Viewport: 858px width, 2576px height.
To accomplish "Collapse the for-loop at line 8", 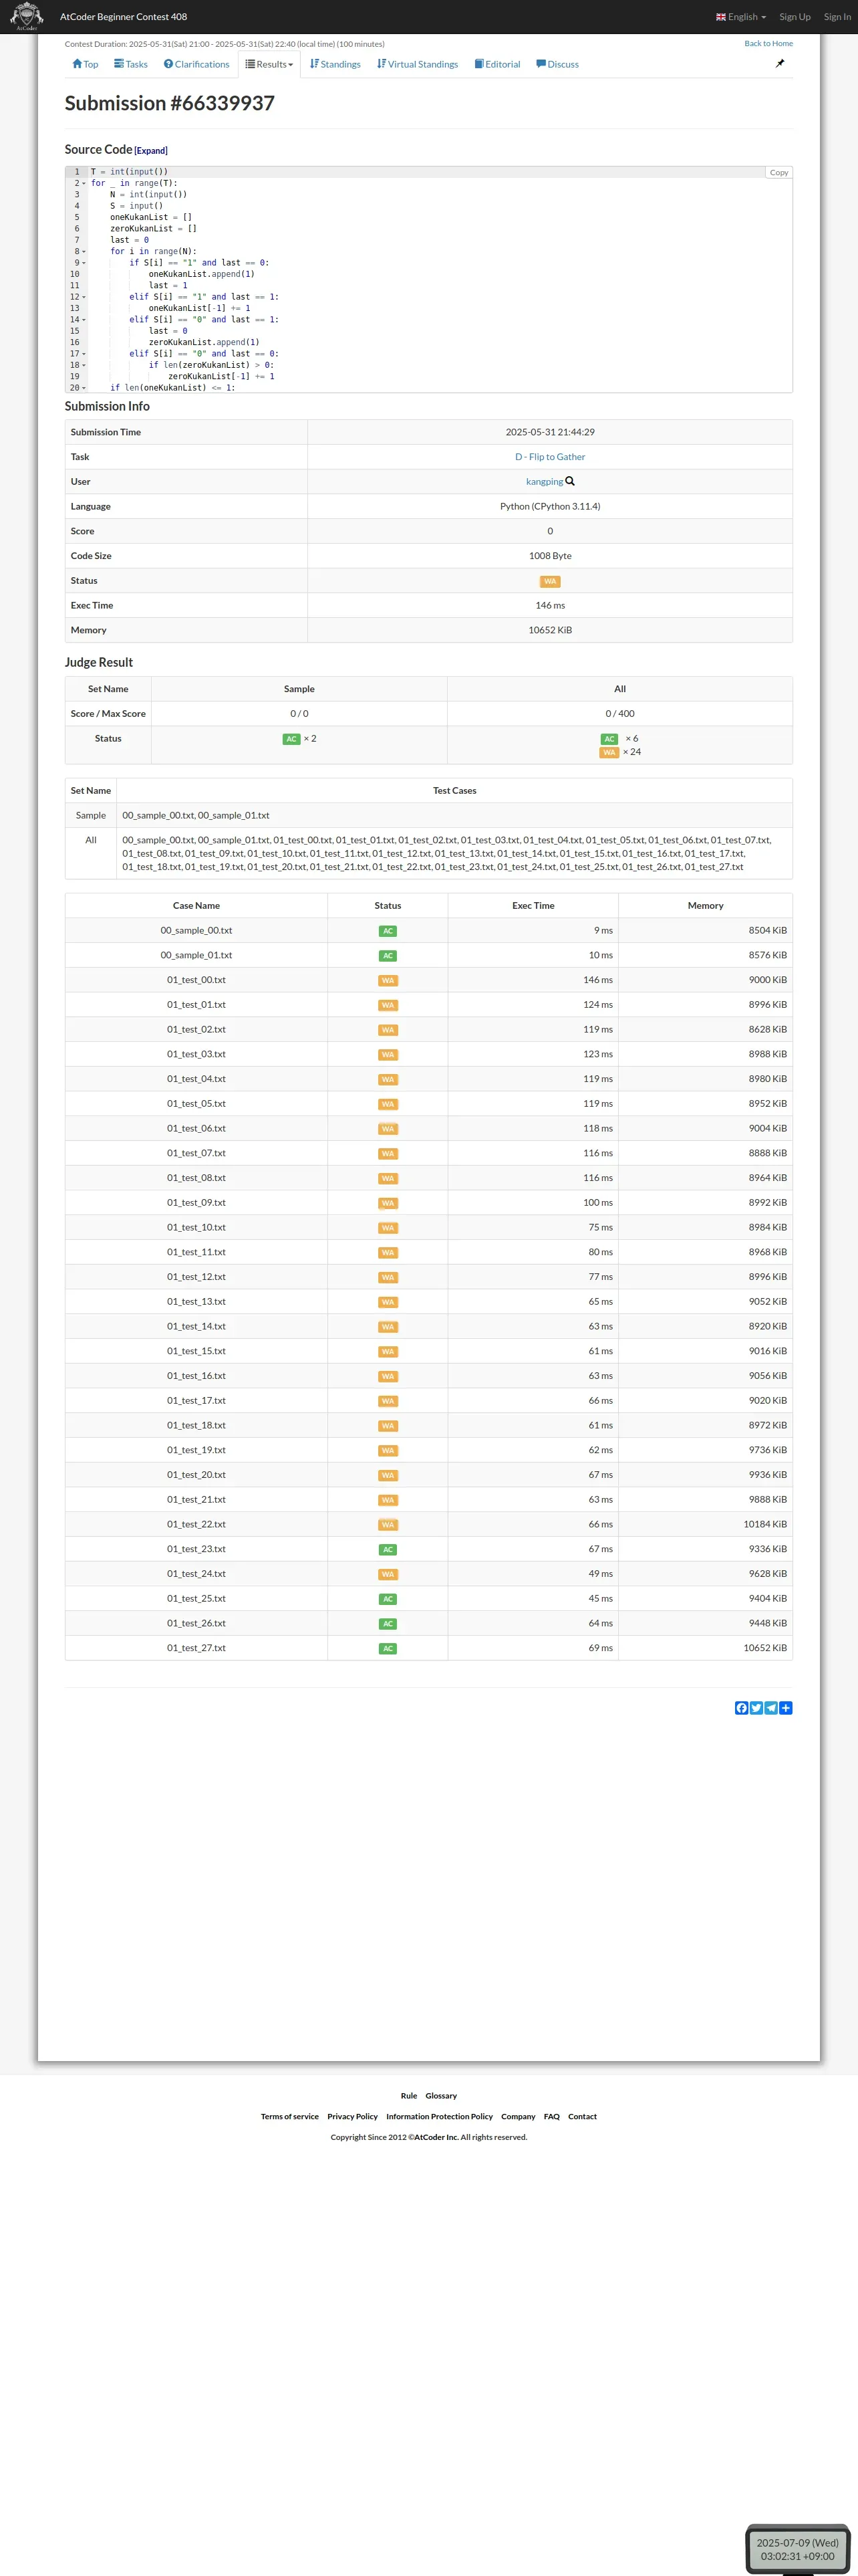I will pyautogui.click(x=84, y=252).
